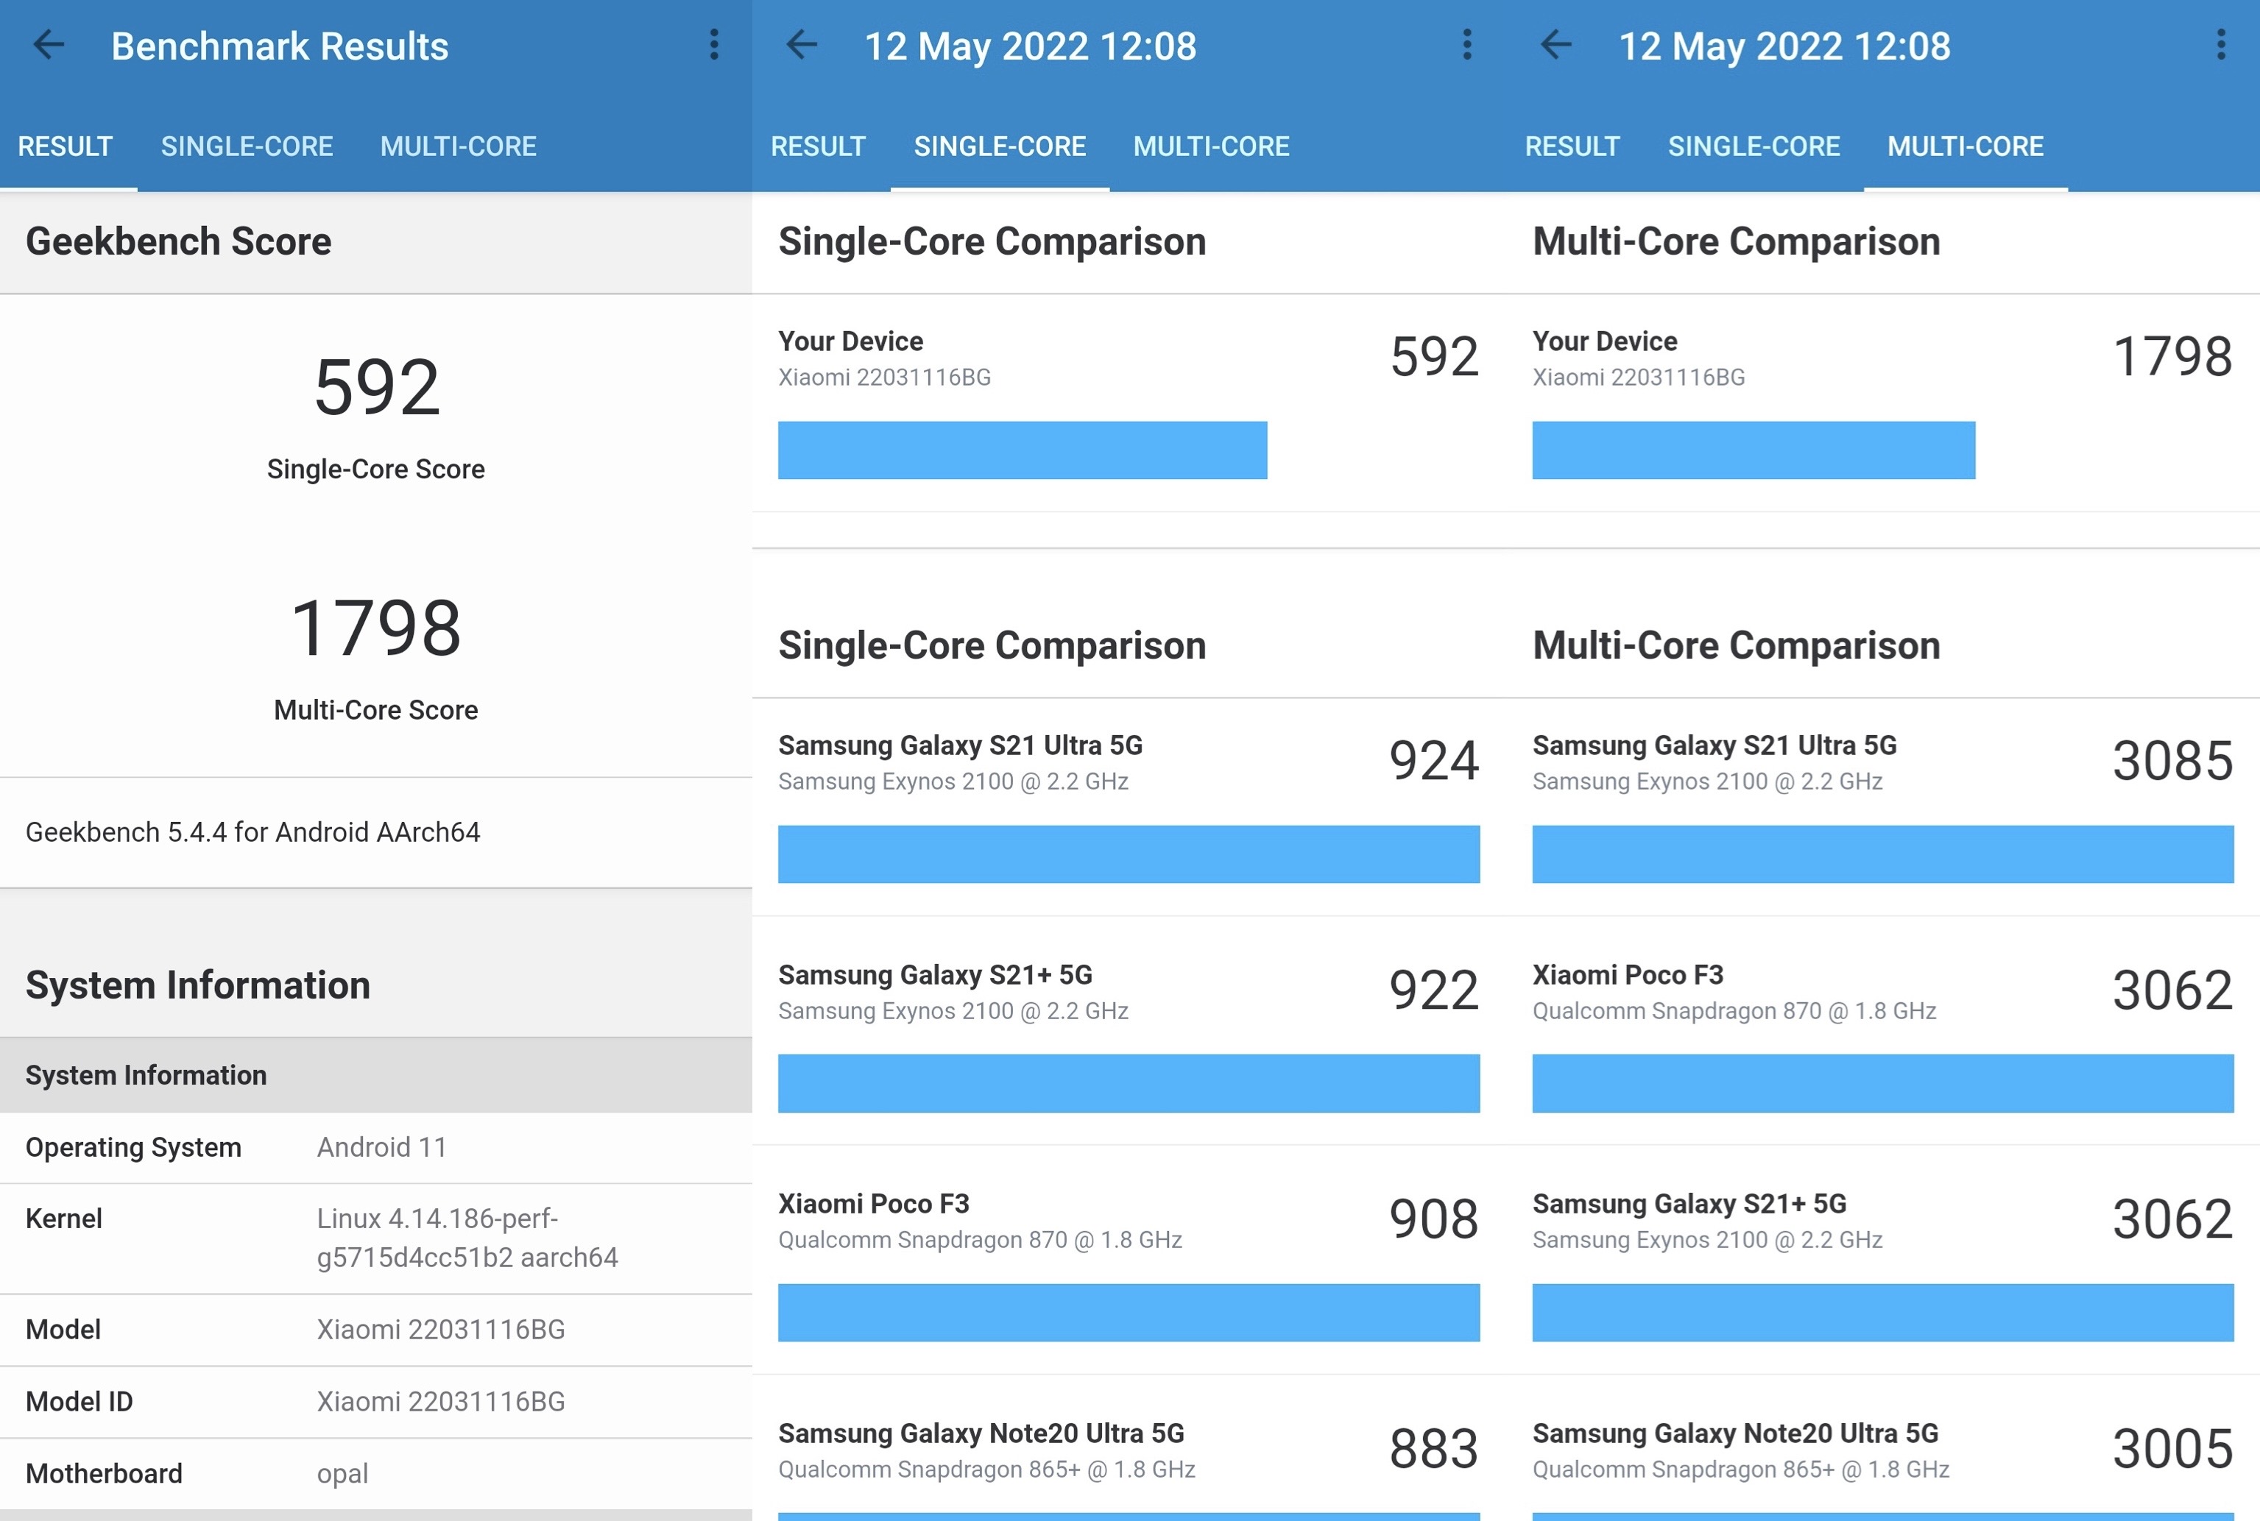The width and height of the screenshot is (2260, 1521).
Task: Open three-dot menu on Multi-Core Comparison screen
Action: (x=2221, y=46)
